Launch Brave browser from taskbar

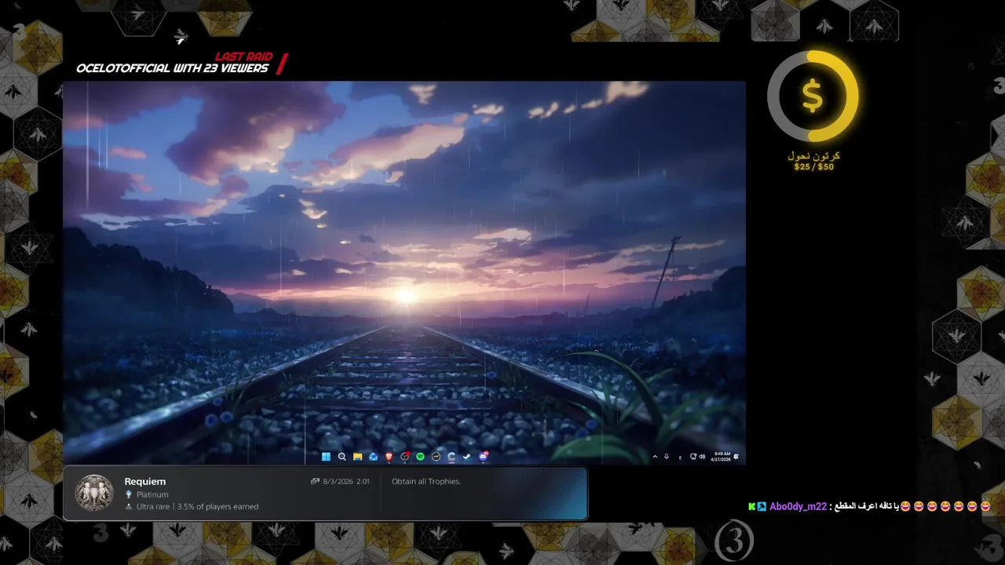tap(389, 456)
